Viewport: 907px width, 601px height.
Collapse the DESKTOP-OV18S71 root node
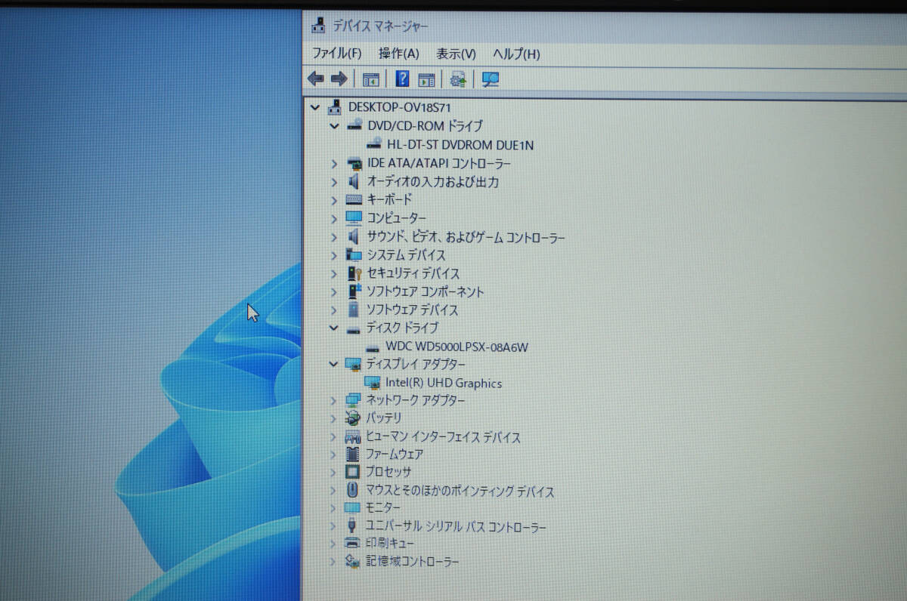coord(315,107)
